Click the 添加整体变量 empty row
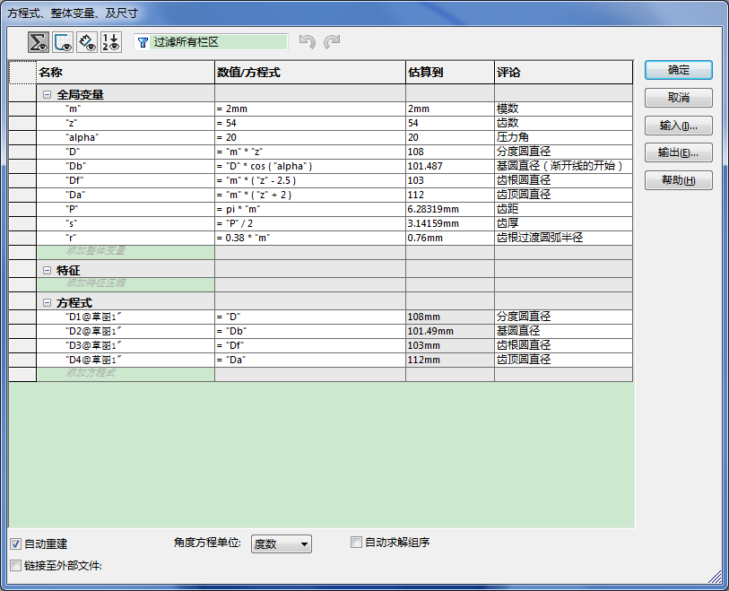 125,251
